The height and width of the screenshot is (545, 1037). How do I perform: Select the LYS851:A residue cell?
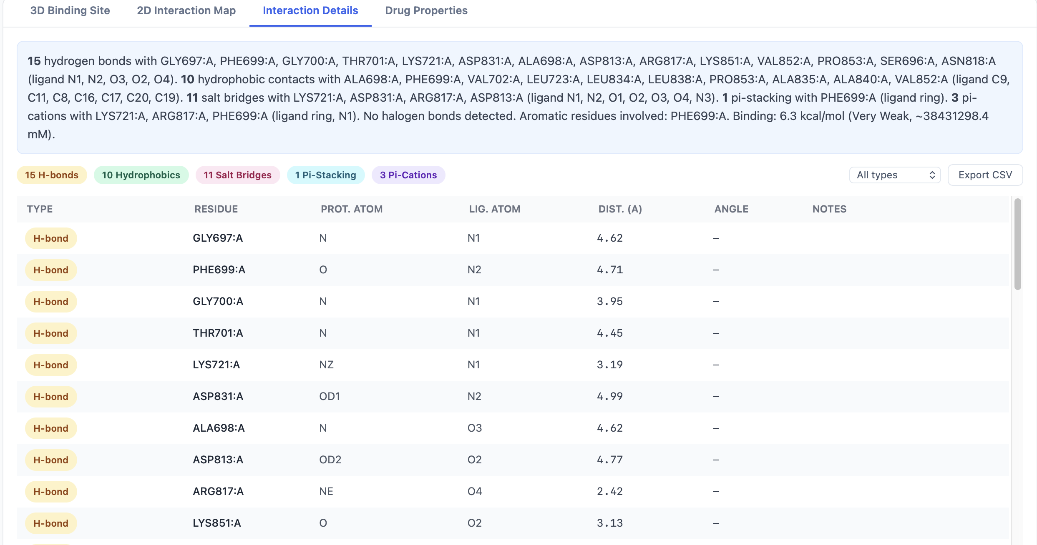(x=217, y=523)
